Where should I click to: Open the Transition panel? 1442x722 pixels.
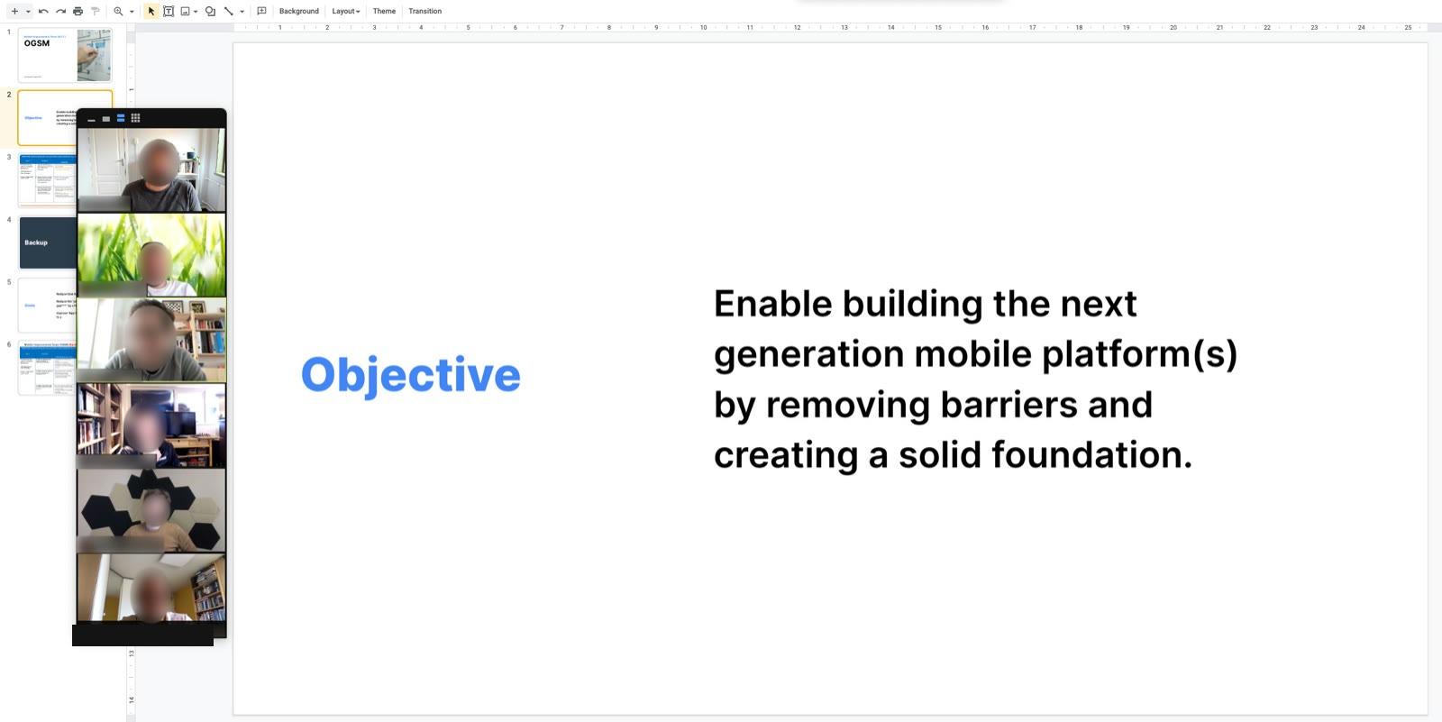click(424, 11)
